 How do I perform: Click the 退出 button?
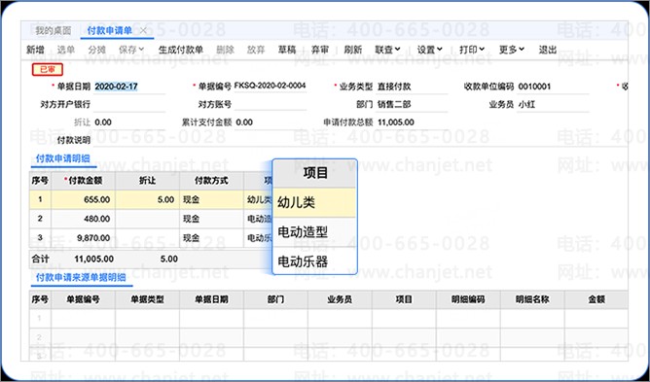click(x=547, y=50)
